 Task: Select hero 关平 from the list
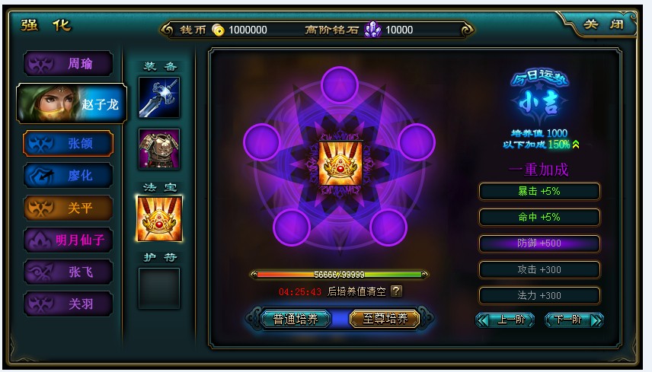tap(69, 208)
